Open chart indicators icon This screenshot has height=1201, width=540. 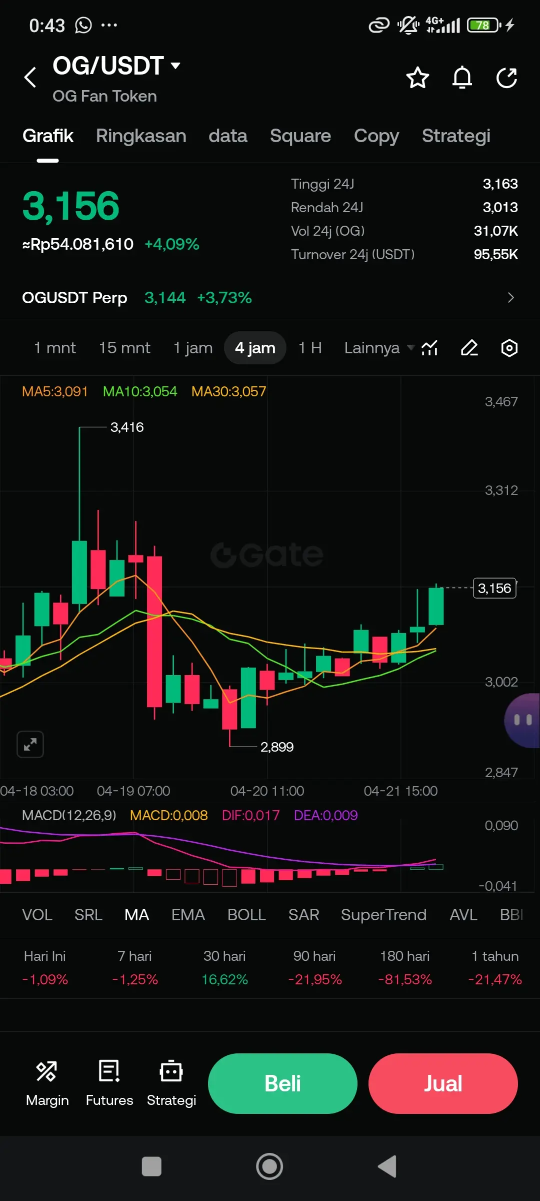coord(429,348)
